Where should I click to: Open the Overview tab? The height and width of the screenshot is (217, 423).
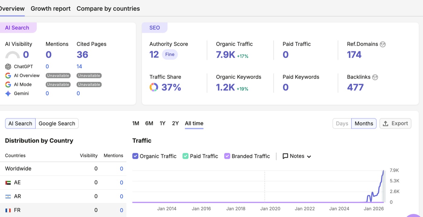pos(12,8)
